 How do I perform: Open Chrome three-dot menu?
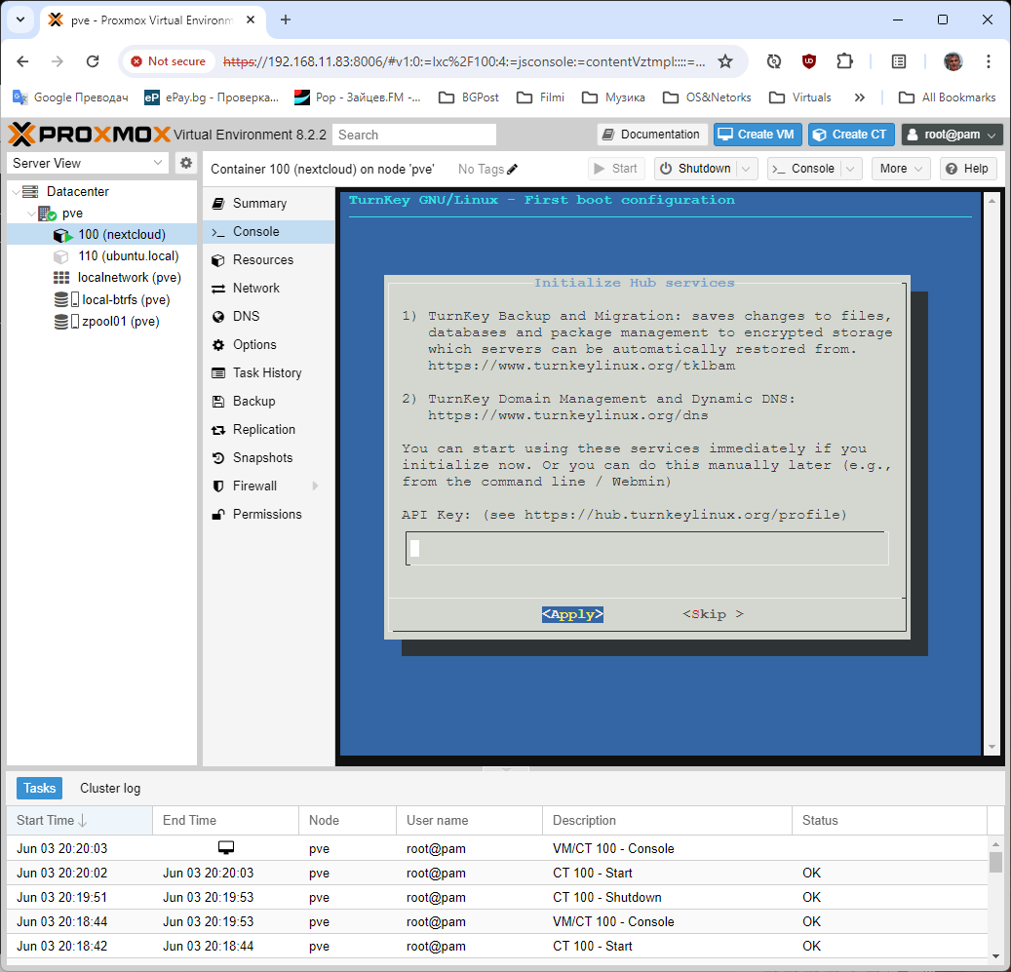click(x=988, y=61)
